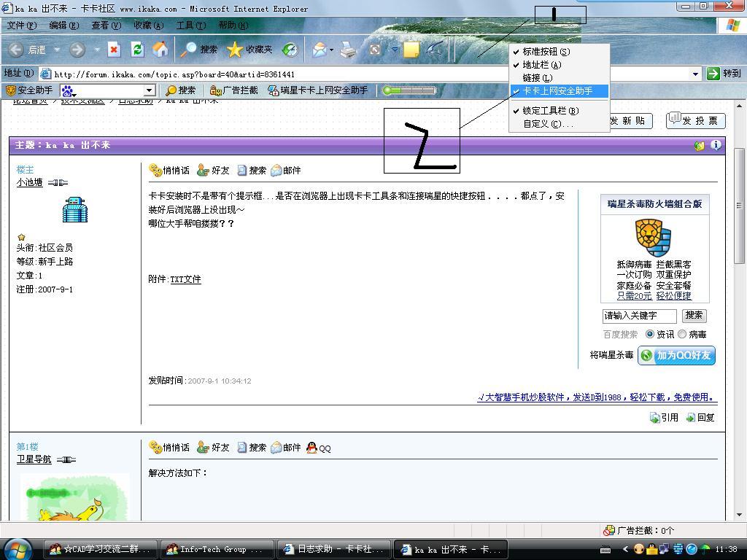Click the Windows Start orb
The height and width of the screenshot is (560, 747).
click(18, 550)
